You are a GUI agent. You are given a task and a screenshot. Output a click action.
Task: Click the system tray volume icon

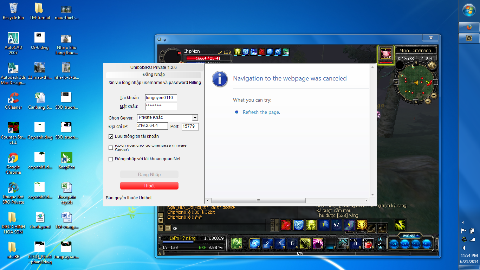[463, 247]
